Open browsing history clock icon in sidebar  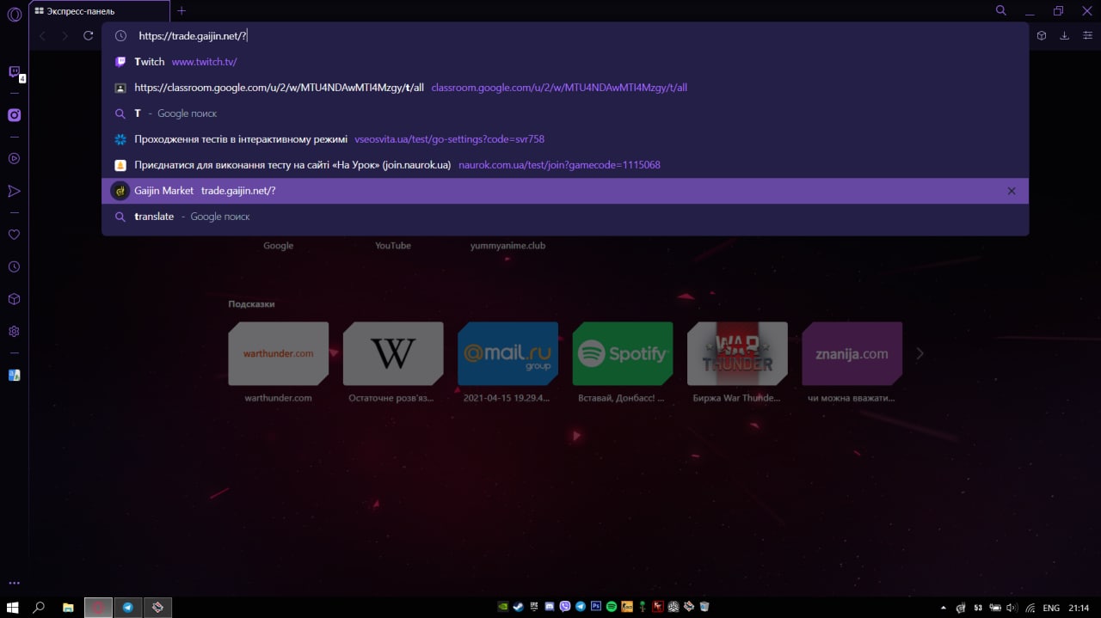coord(14,266)
